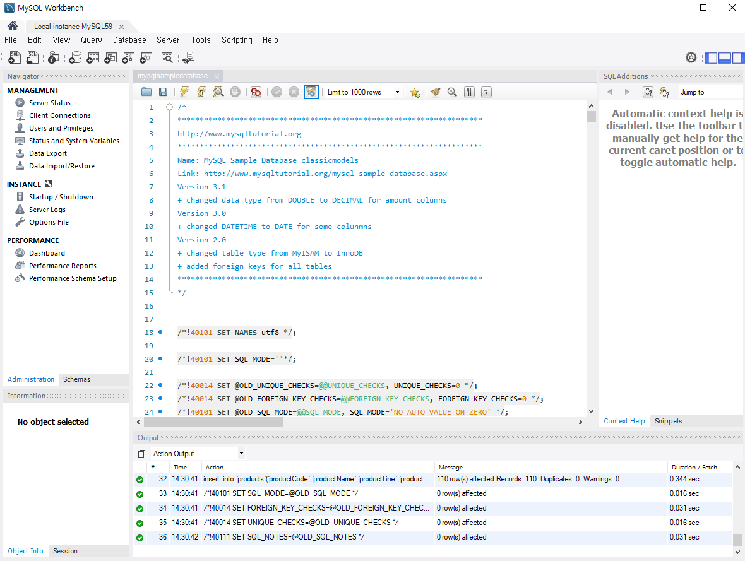Execute the script with lightning bolt icon
The image size is (745, 561).
coord(184,92)
